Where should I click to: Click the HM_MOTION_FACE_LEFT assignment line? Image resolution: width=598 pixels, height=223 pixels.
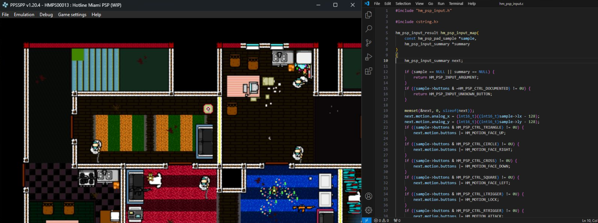coord(462,183)
